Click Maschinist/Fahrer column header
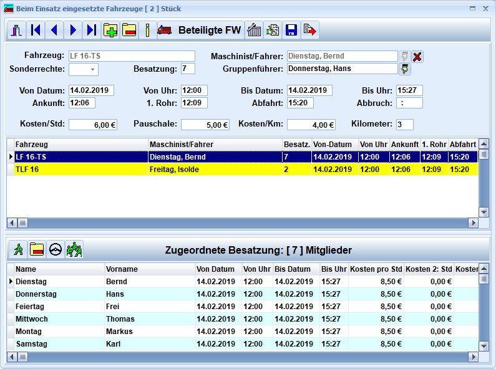 (x=215, y=145)
